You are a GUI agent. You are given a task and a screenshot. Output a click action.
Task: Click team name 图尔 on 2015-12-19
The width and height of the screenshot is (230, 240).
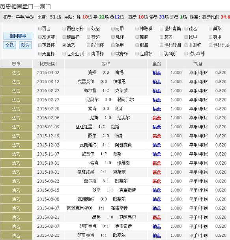click(x=92, y=136)
